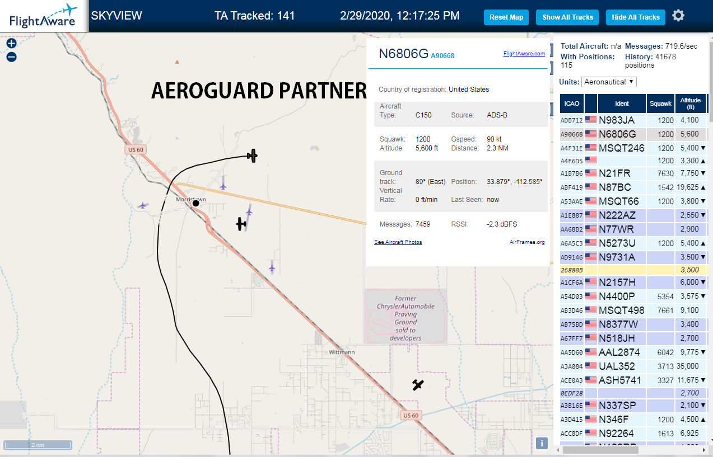The height and width of the screenshot is (457, 713).
Task: Select purple aircraft icon north of Morristown
Action: pos(223,186)
